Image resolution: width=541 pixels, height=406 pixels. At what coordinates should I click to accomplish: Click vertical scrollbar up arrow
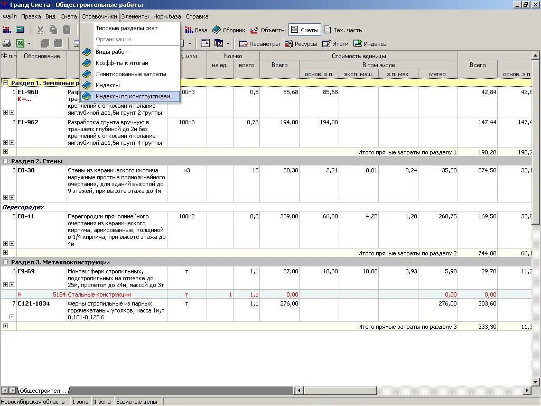(535, 56)
